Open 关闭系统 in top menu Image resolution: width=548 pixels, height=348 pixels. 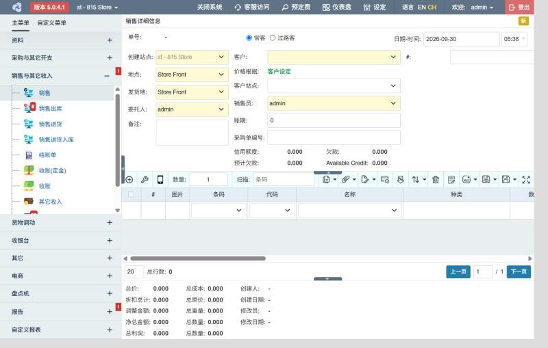(x=210, y=7)
